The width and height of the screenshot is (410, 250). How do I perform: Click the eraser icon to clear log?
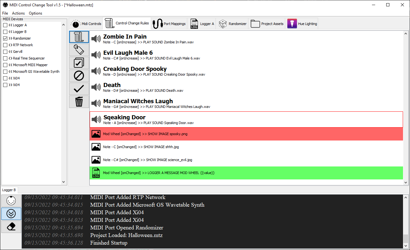(11, 227)
